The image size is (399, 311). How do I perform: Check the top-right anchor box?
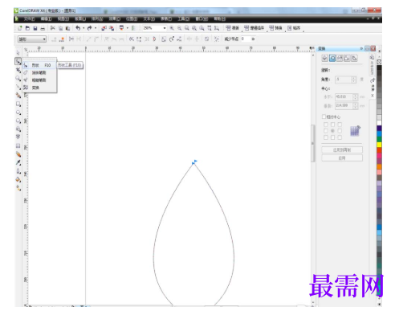pos(340,125)
